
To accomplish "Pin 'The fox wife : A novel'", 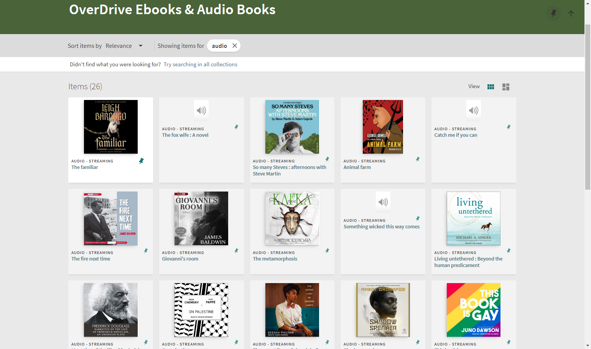I will click(x=236, y=127).
